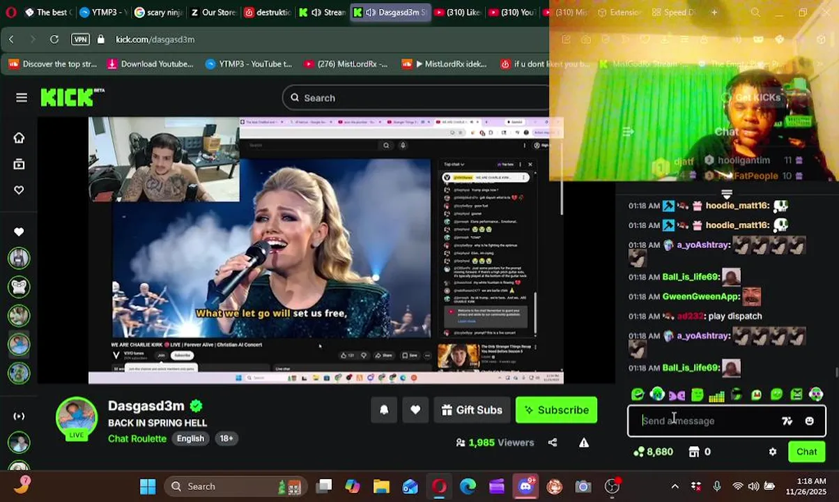Image resolution: width=839 pixels, height=502 pixels.
Task: Open Discord from the taskbar
Action: pyautogui.click(x=525, y=487)
